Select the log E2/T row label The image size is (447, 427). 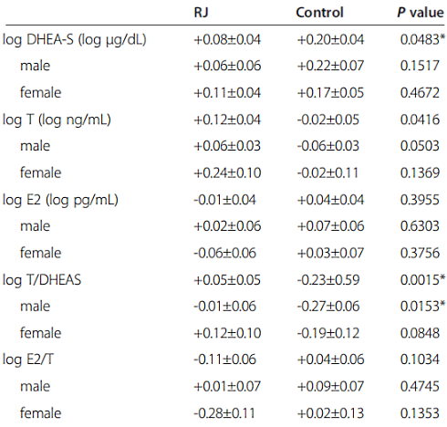coord(28,359)
